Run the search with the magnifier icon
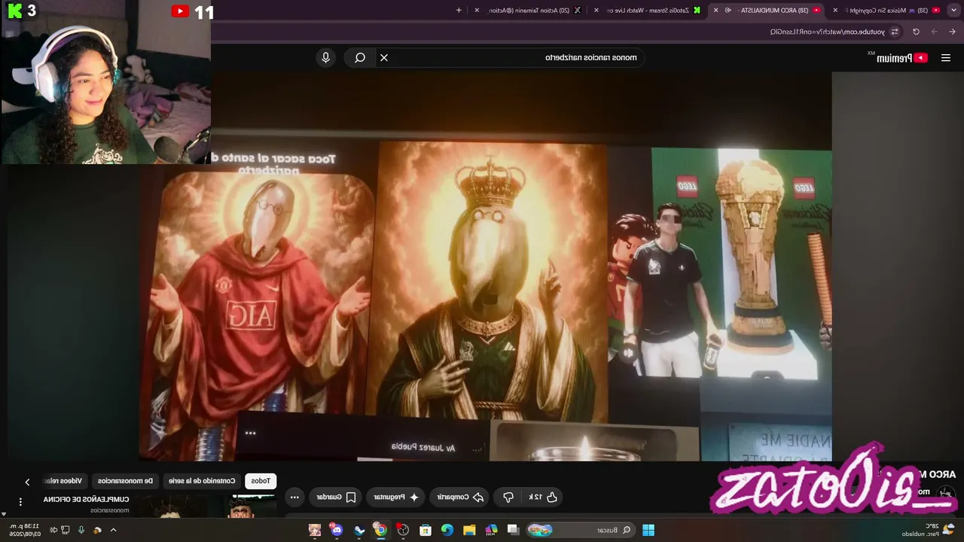This screenshot has height=542, width=964. pos(360,57)
